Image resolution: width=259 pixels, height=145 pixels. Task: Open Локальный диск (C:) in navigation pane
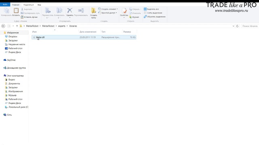coord(18,107)
